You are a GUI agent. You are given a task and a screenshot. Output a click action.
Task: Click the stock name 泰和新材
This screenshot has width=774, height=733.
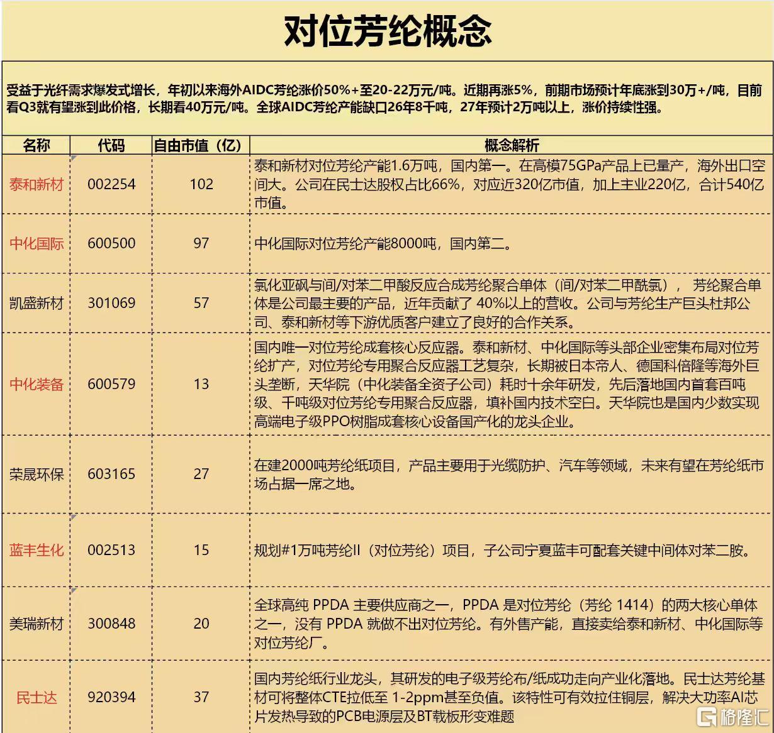click(36, 184)
